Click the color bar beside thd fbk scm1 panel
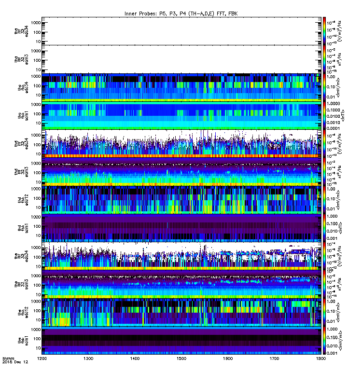This screenshot has height=386, width=362. click(x=324, y=228)
